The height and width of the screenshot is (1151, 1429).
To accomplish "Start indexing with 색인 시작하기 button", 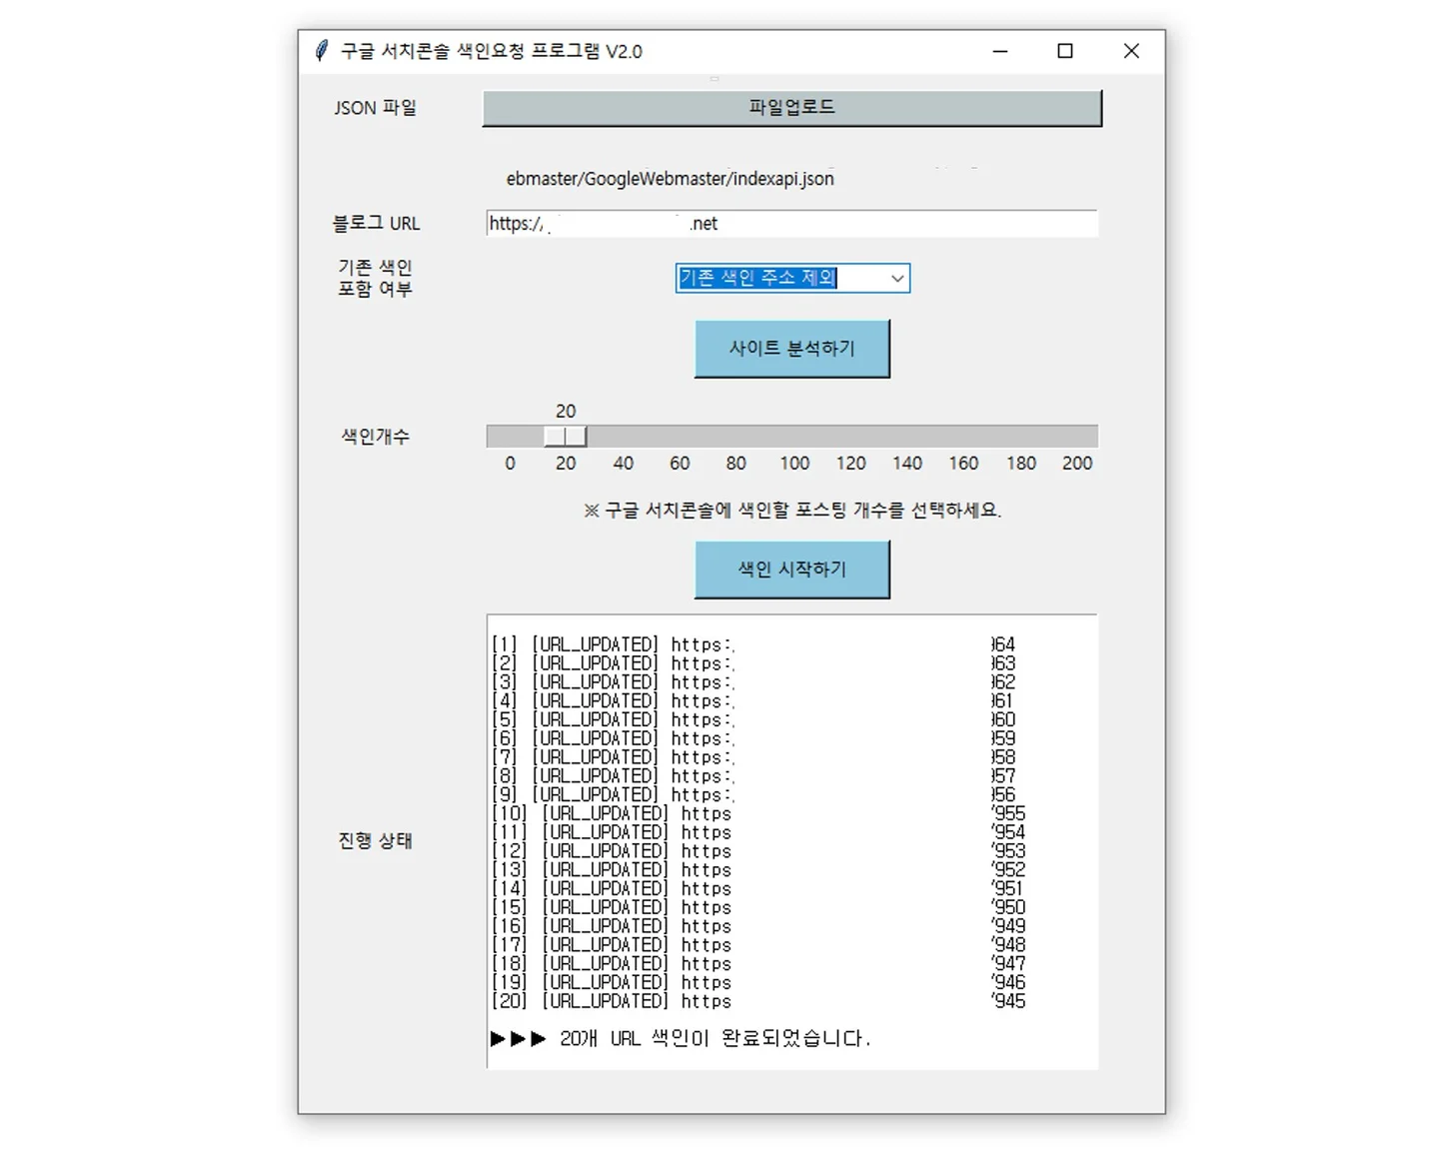I will pos(791,570).
